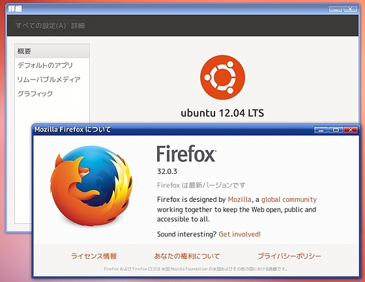Click the Firefox wordmark heading
Viewport: 365px width, 282px height.
pos(186,154)
